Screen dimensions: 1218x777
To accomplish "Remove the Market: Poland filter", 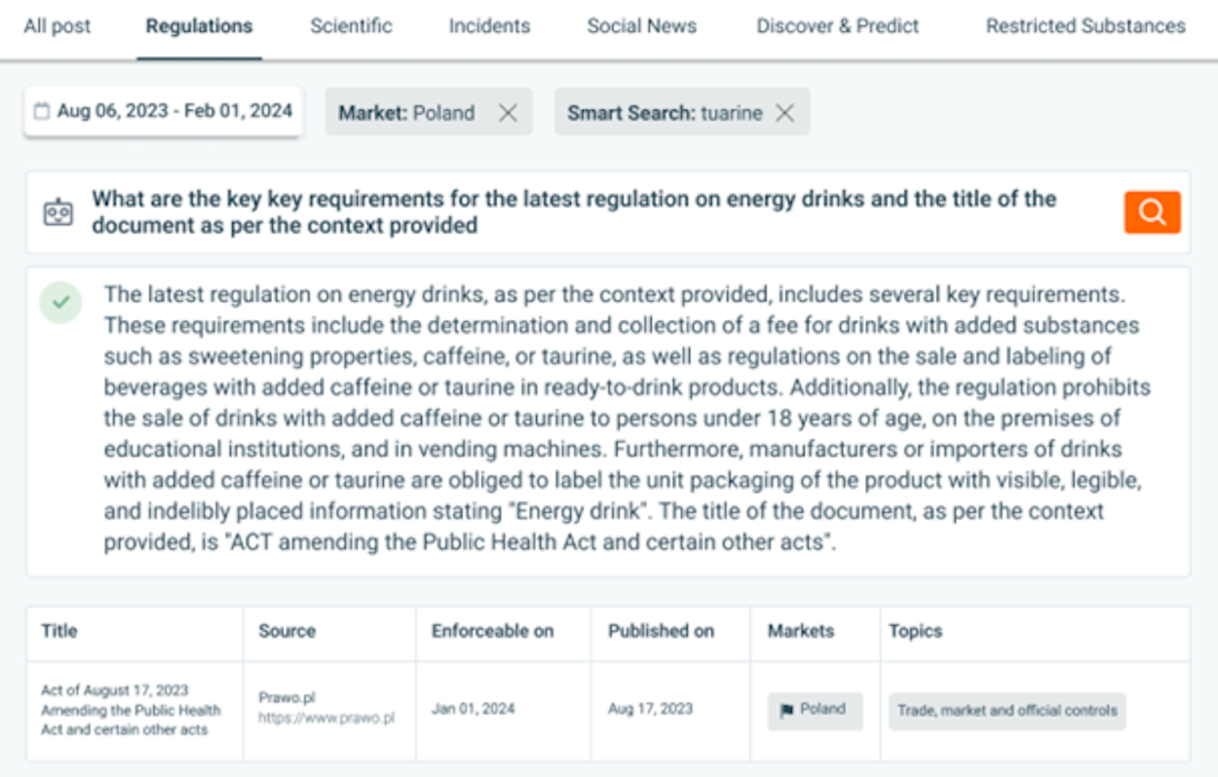I will click(508, 113).
